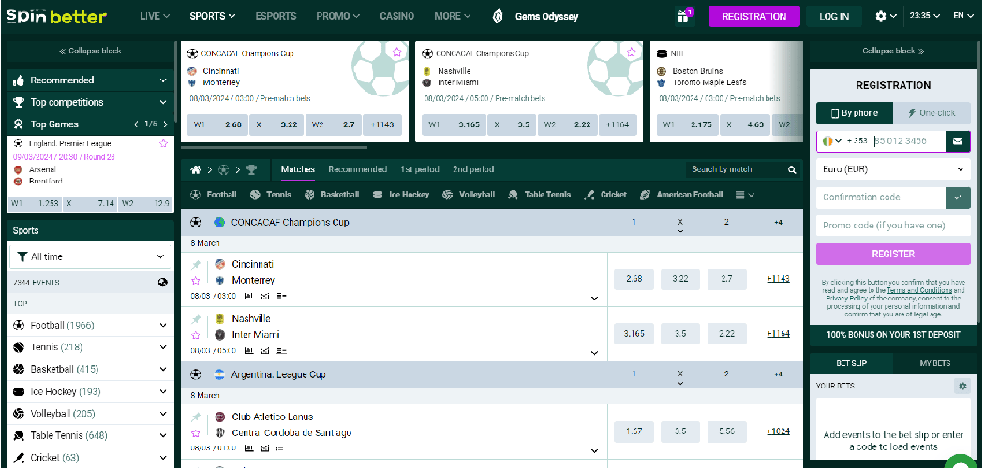Screen dimensions: 984x468
Task: Expand the All time filter dropdown
Action: click(x=91, y=256)
